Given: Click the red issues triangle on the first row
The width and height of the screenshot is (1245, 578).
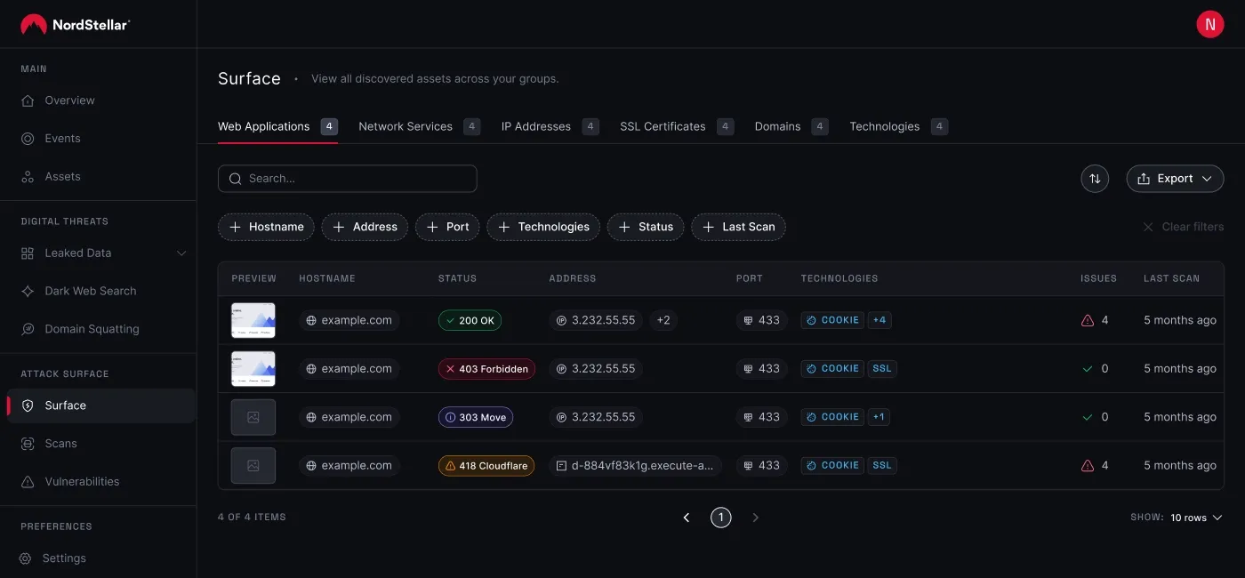Looking at the screenshot, I should pos(1087,320).
